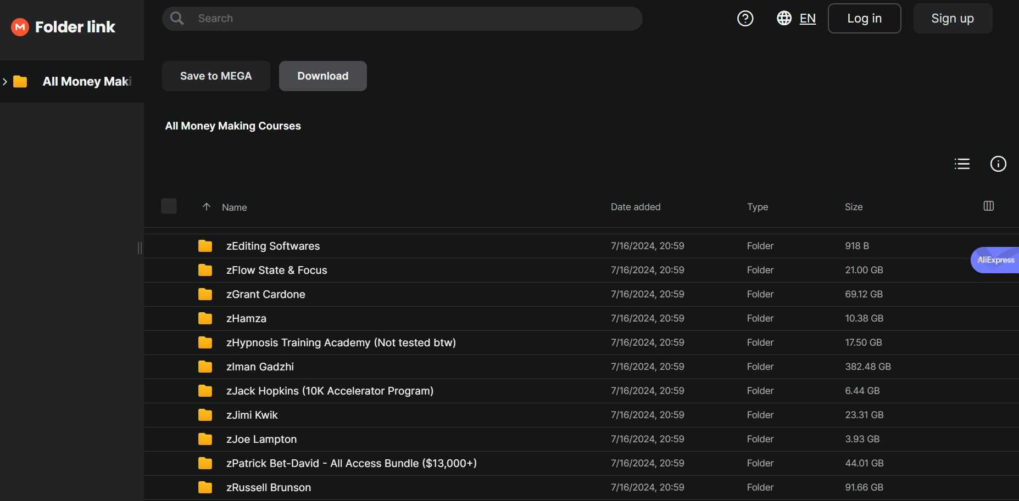The image size is (1019, 501).
Task: Select zPatrick Bet-David All Access Bundle name
Action: click(x=352, y=463)
